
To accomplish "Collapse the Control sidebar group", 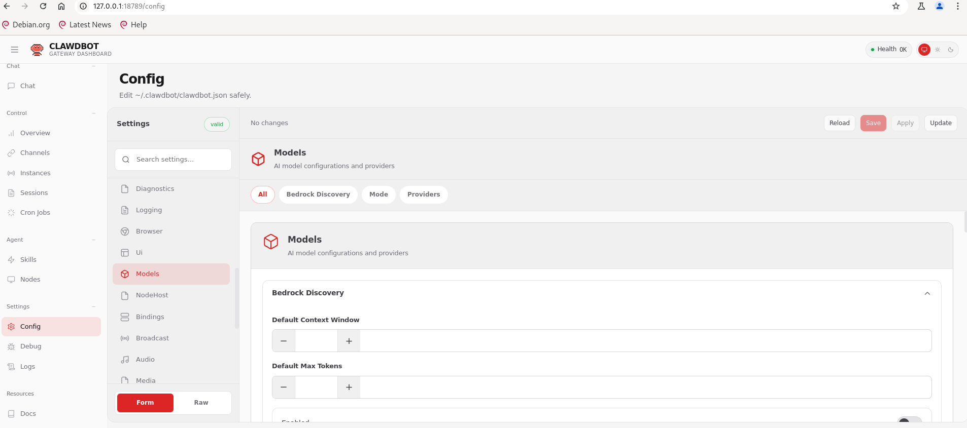I will pyautogui.click(x=94, y=113).
